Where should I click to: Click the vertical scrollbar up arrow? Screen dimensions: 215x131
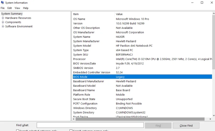[213, 14]
